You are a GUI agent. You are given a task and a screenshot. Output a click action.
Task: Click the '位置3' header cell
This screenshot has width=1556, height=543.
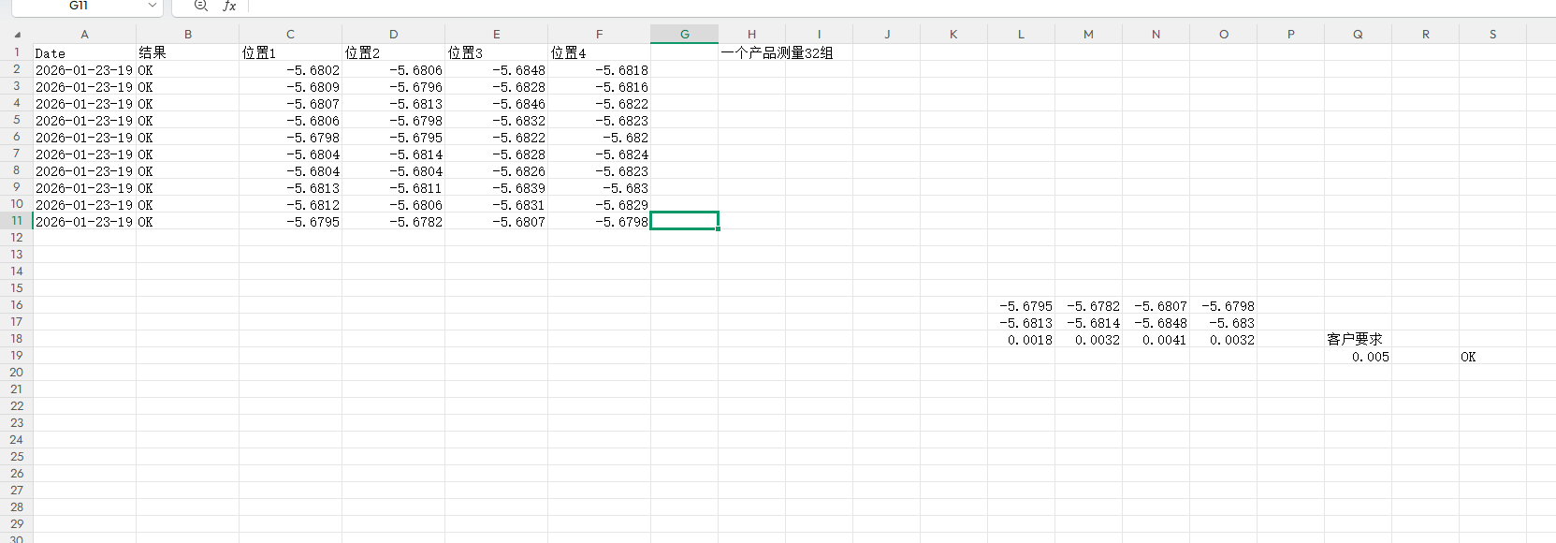coord(496,52)
